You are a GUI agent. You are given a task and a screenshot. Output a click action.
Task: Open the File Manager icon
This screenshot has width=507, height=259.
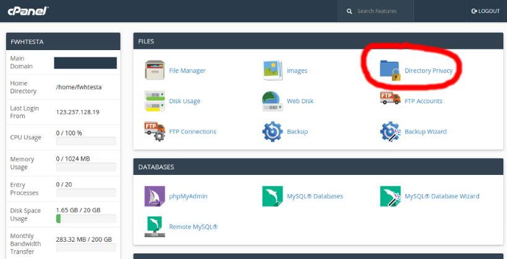pos(155,70)
